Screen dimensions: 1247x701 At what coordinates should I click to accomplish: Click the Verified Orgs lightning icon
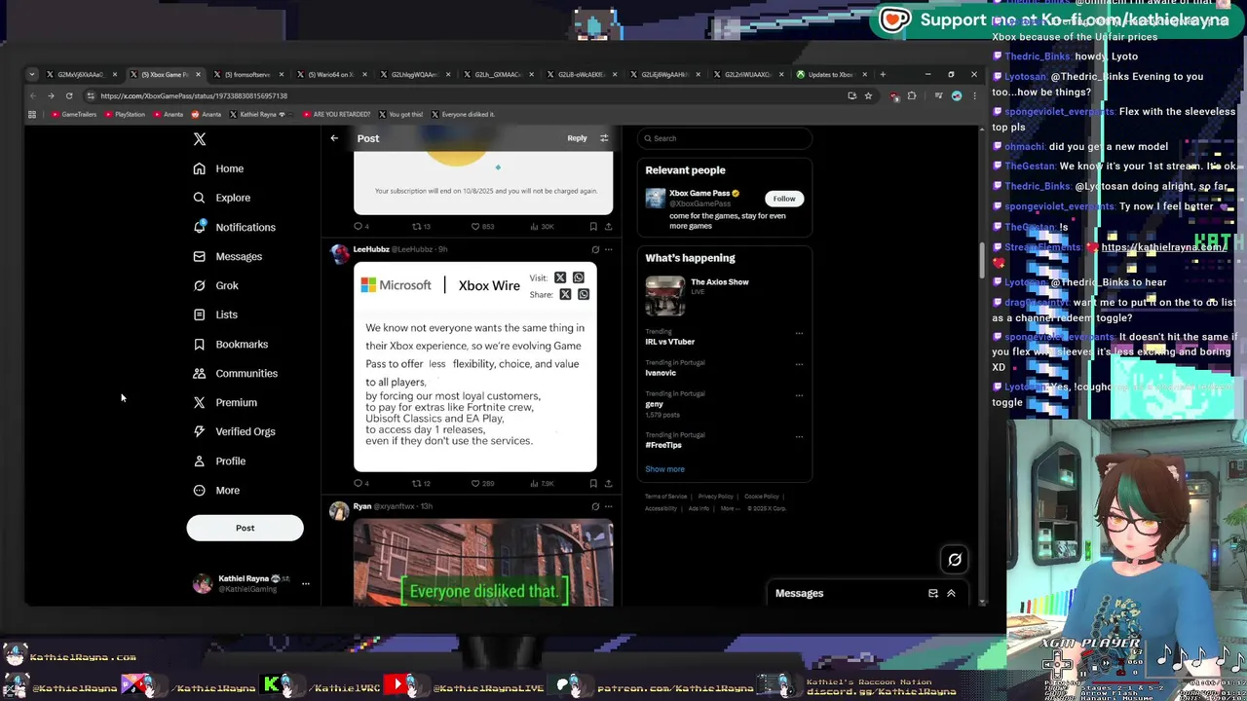pos(199,431)
